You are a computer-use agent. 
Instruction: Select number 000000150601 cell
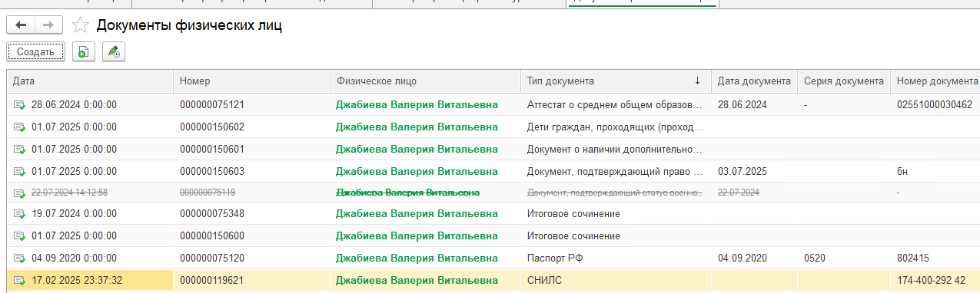212,149
